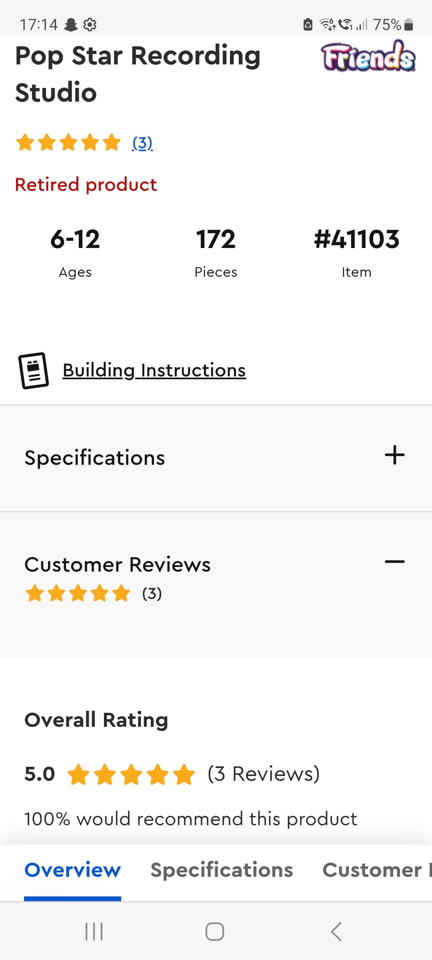Switch to the Customer Reviews bottom tab
Viewport: 432px width, 960px height.
click(377, 870)
